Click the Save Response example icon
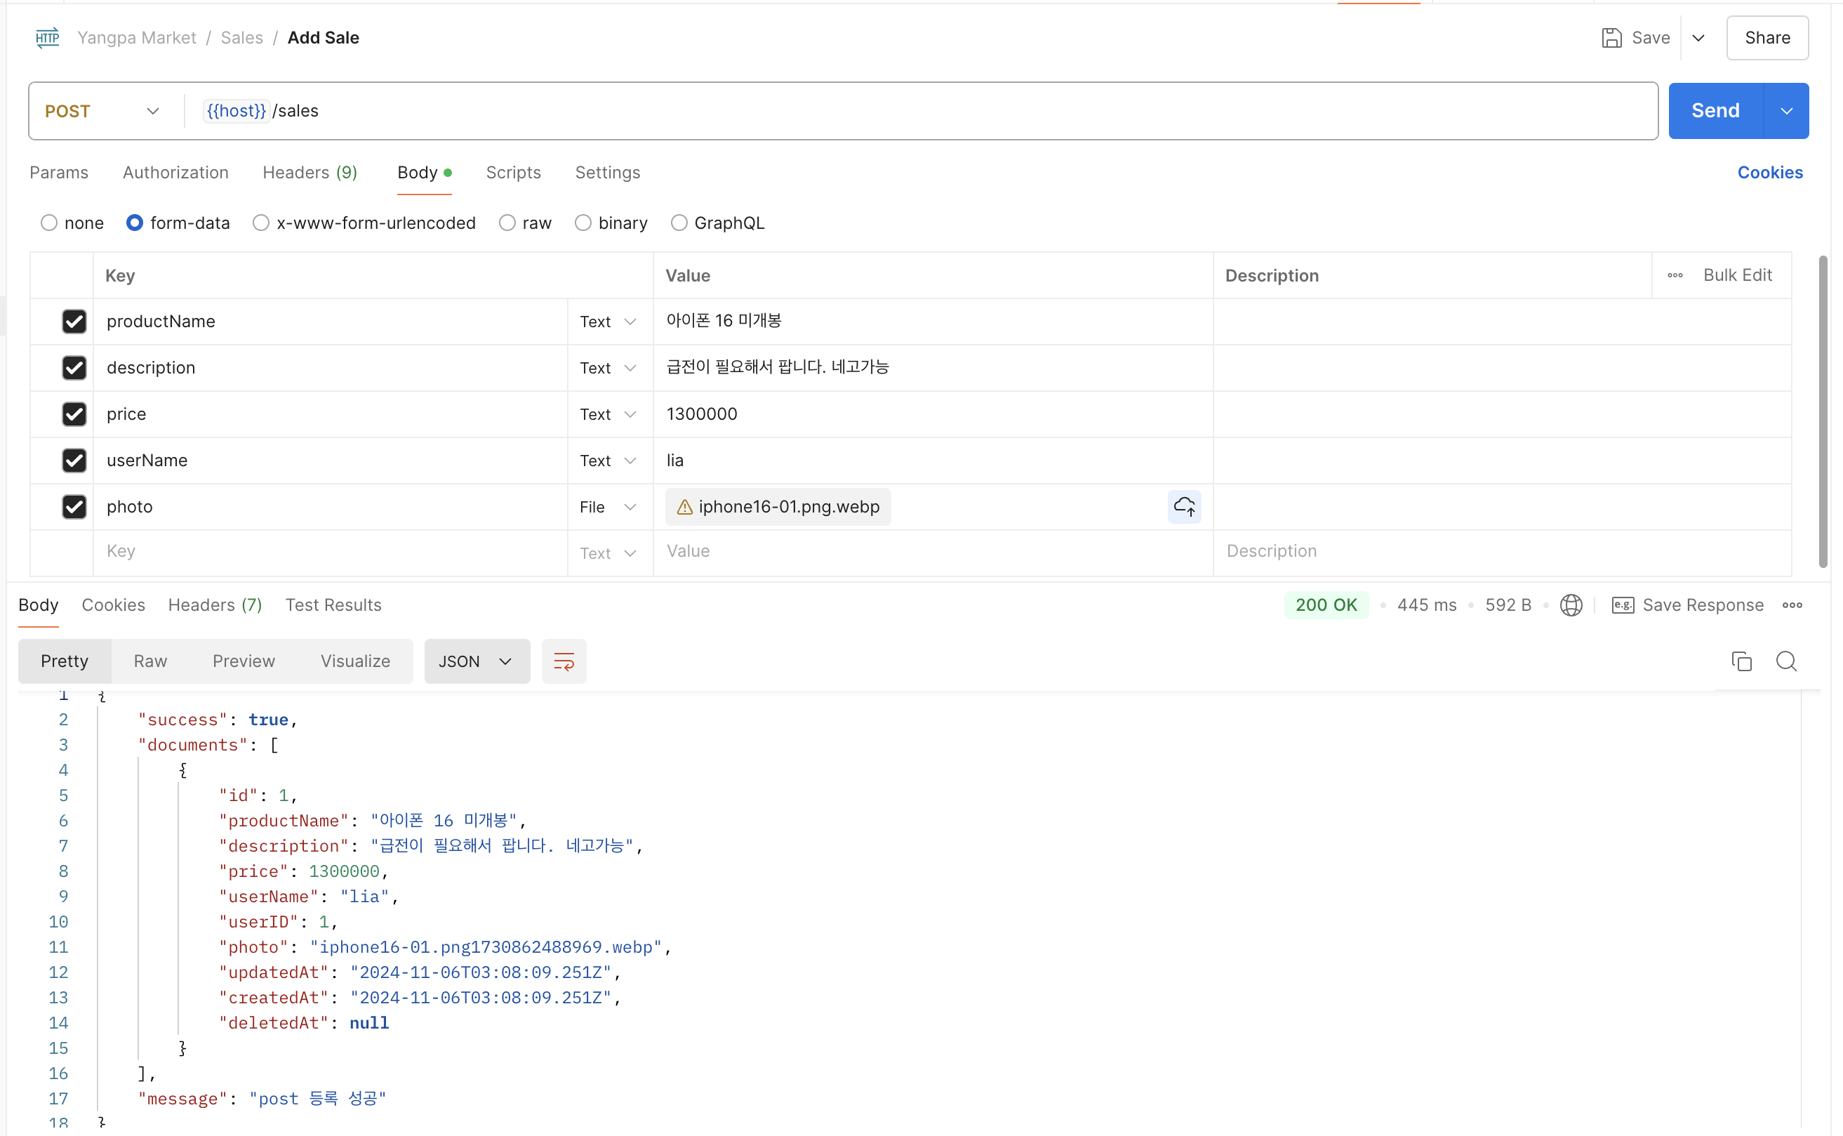This screenshot has height=1136, width=1843. (x=1622, y=605)
